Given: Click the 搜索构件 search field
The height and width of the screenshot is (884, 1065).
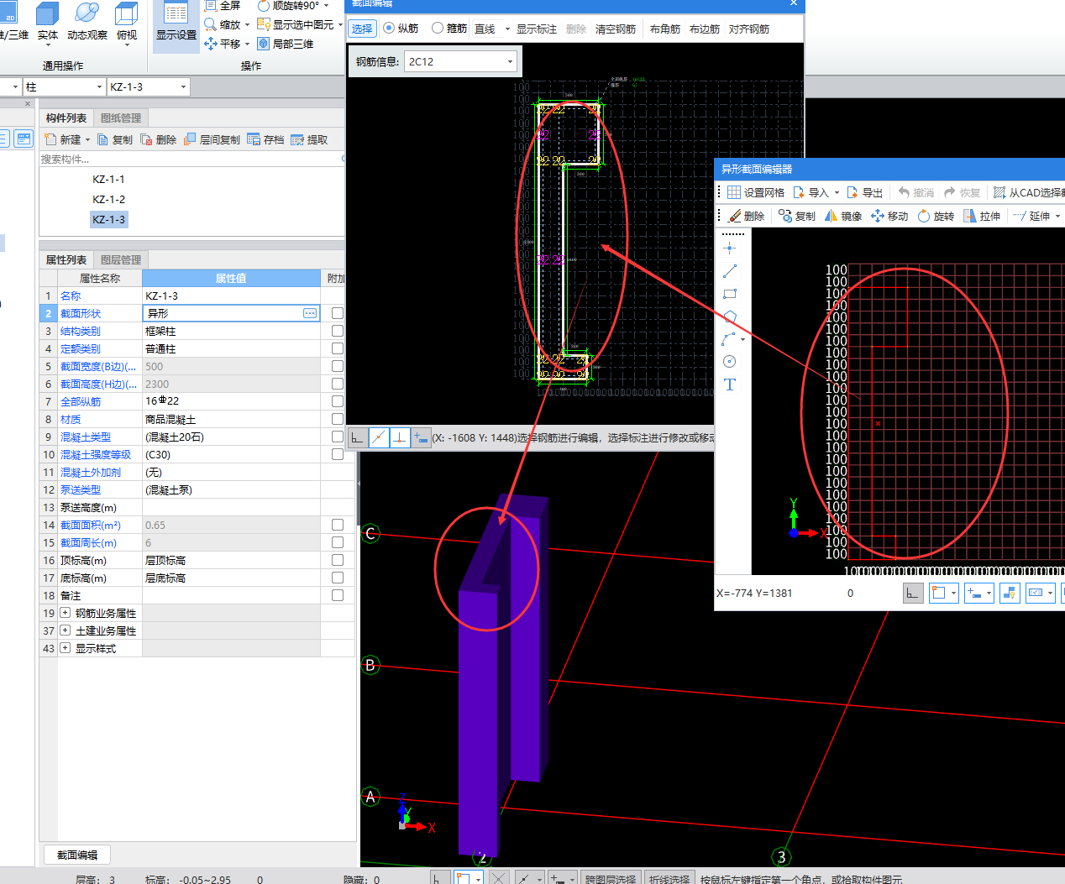Looking at the screenshot, I should pyautogui.click(x=191, y=159).
